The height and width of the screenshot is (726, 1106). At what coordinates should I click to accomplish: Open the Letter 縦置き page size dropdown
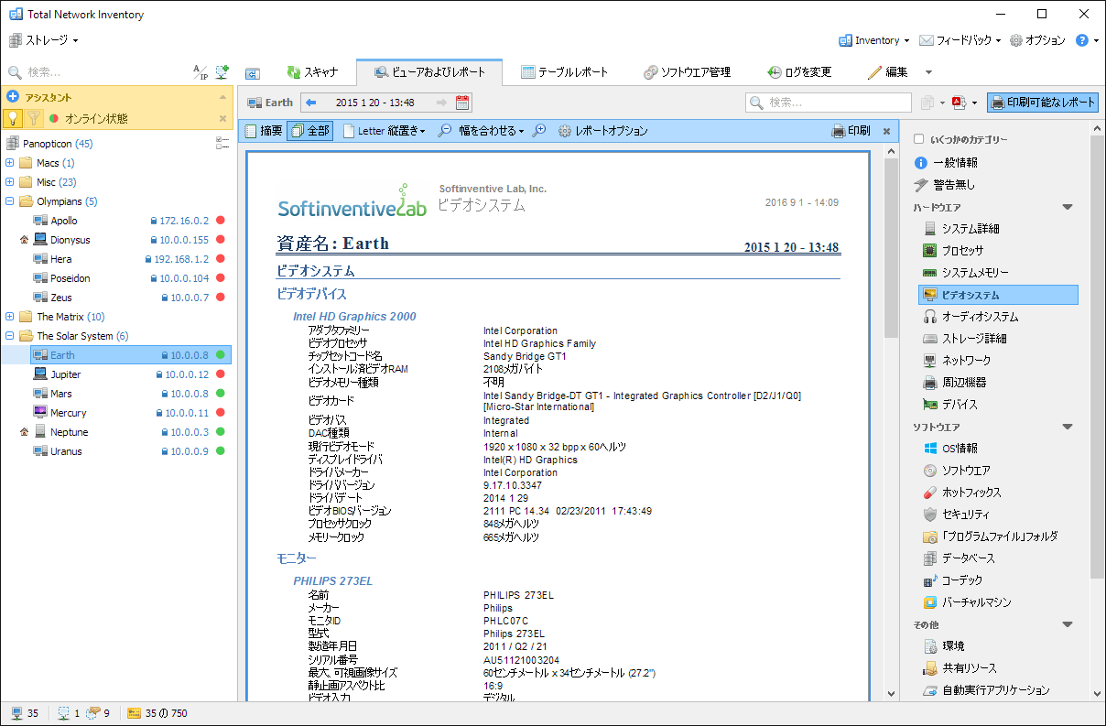(x=385, y=131)
